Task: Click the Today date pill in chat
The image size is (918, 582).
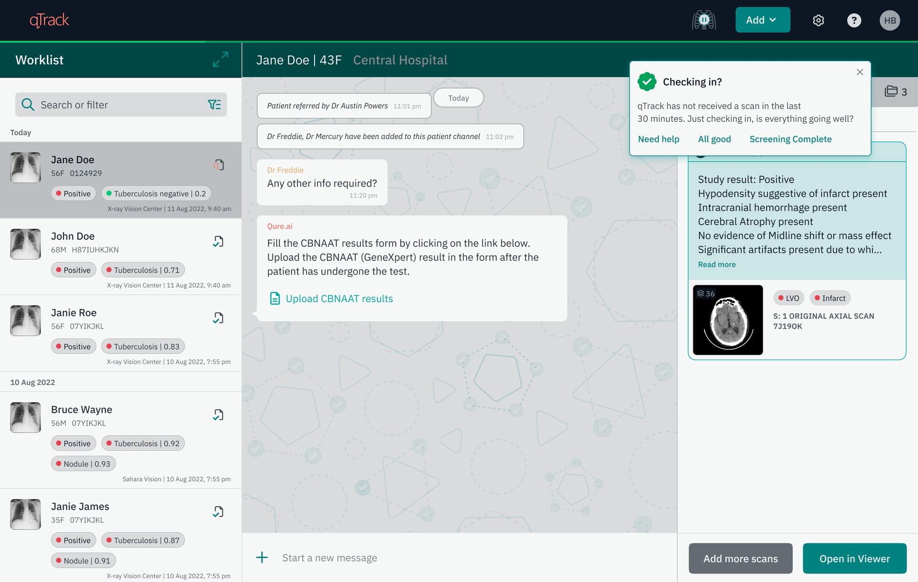Action: [459, 98]
